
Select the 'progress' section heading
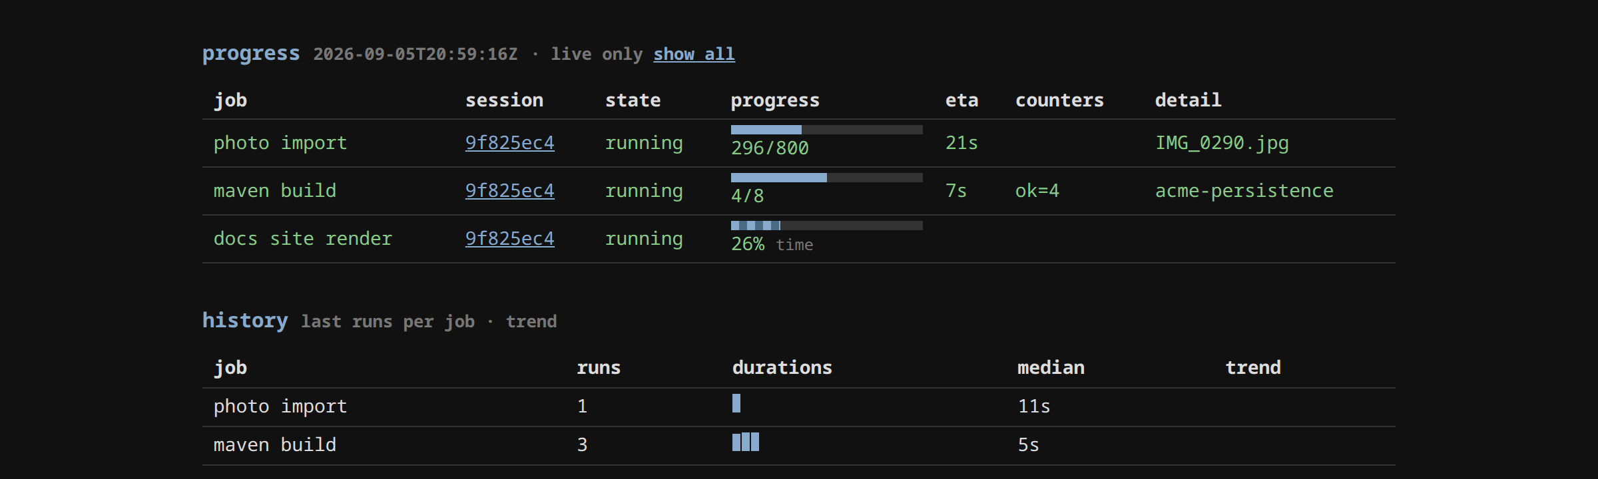[x=251, y=53]
